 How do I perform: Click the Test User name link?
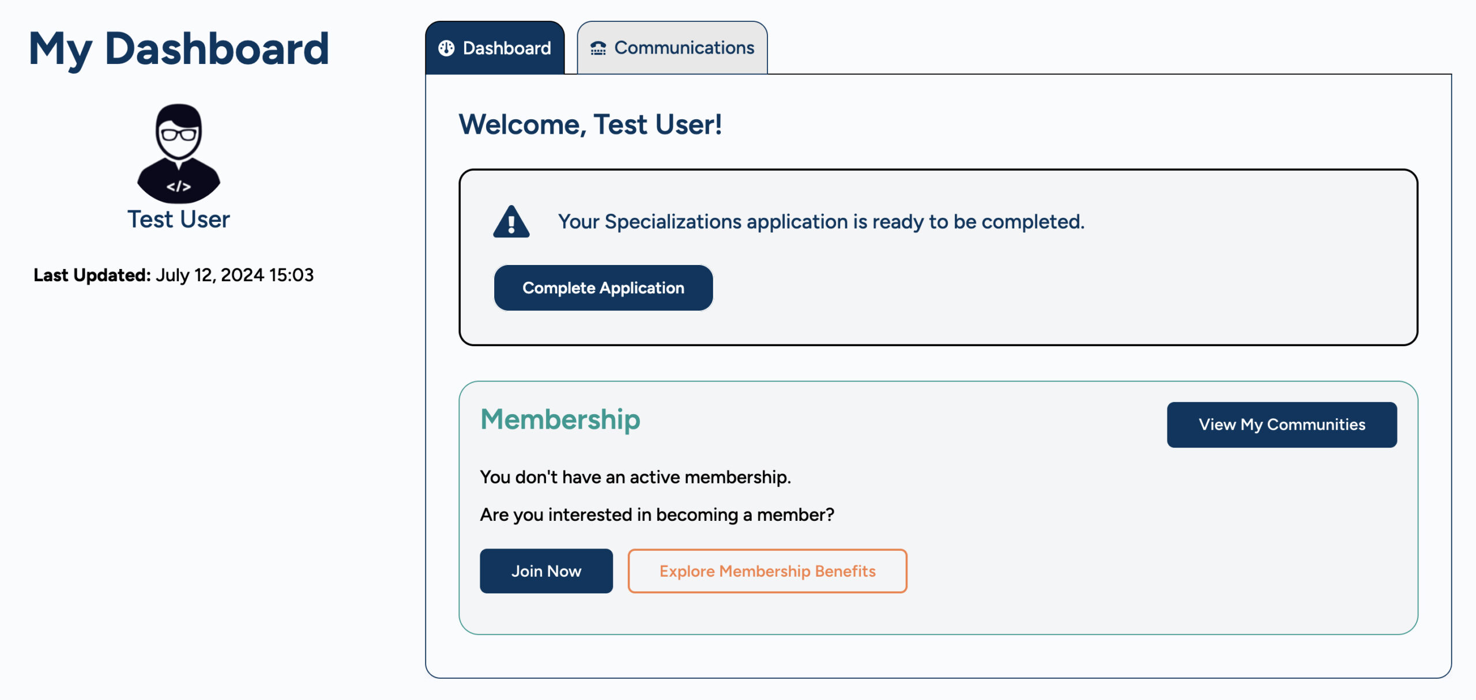click(x=179, y=220)
